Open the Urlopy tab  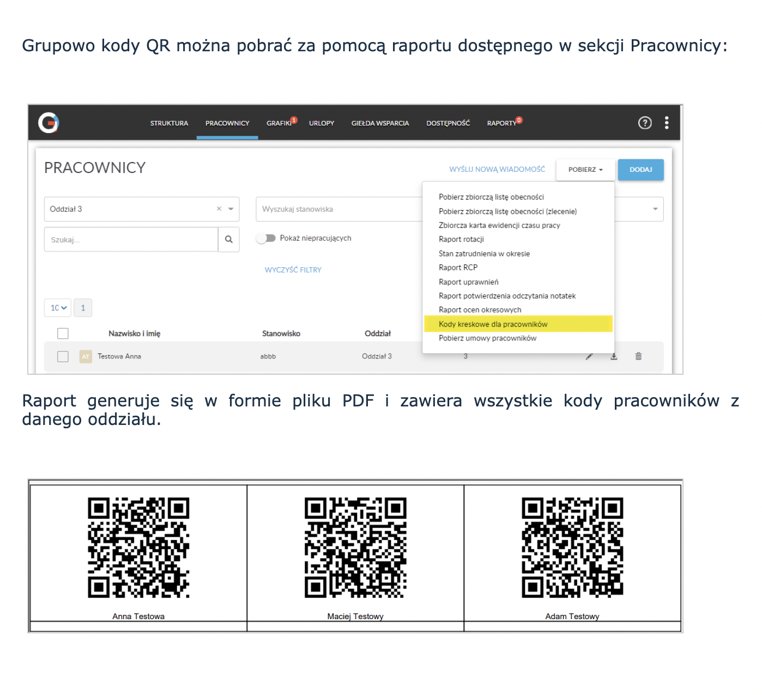[322, 123]
